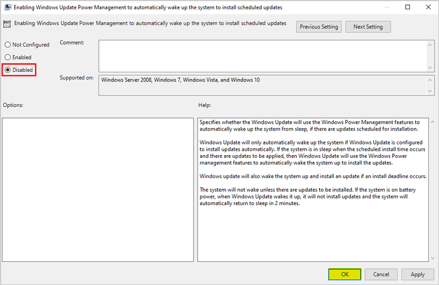The height and width of the screenshot is (285, 439).
Task: Click the empty Options pane
Action: click(98, 190)
